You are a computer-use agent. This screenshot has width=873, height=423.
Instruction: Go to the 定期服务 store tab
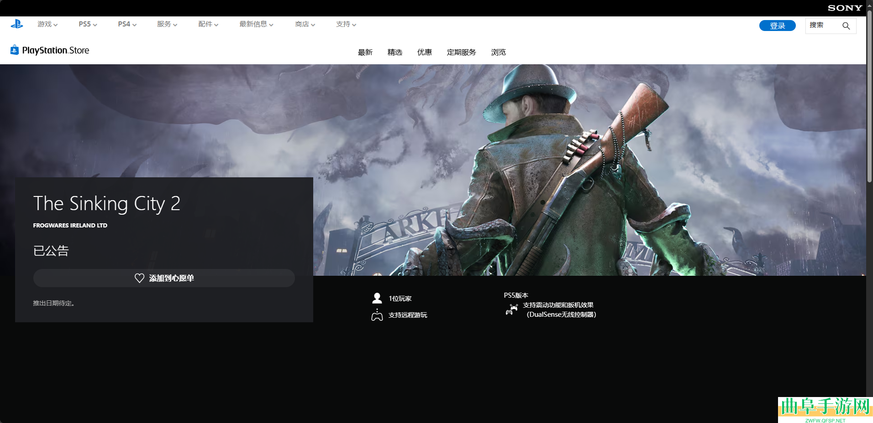pos(461,52)
